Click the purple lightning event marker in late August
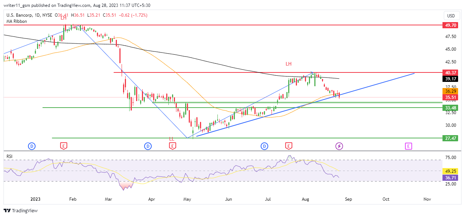The height and width of the screenshot is (217, 465). 339,146
